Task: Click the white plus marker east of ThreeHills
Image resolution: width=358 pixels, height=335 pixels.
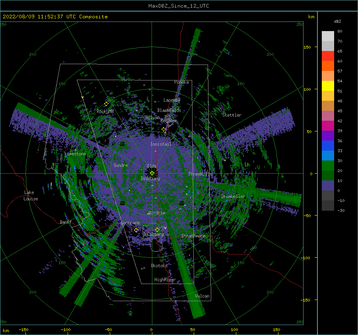Action: click(x=225, y=160)
